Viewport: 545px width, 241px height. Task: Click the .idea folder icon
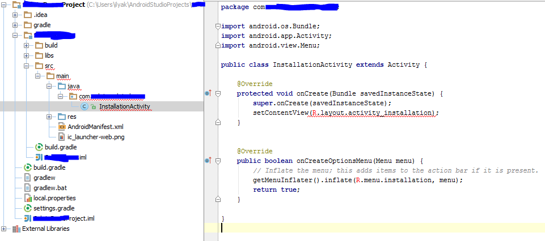[27, 15]
